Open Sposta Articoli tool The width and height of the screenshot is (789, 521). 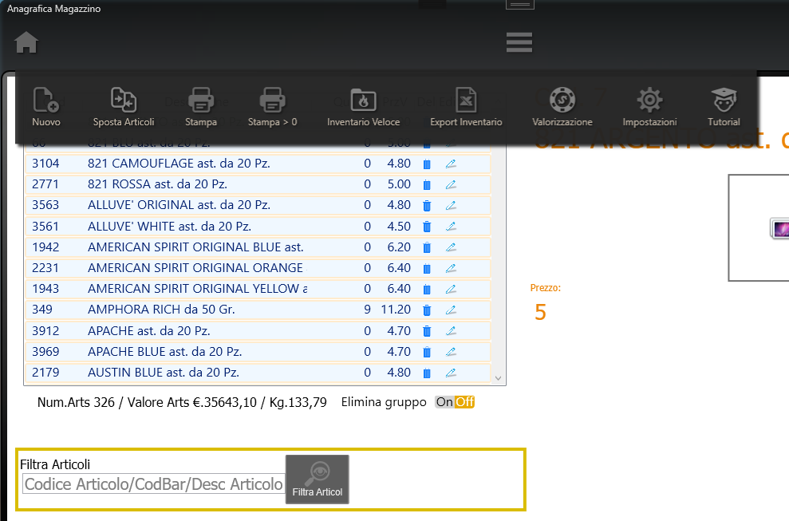[x=124, y=107]
